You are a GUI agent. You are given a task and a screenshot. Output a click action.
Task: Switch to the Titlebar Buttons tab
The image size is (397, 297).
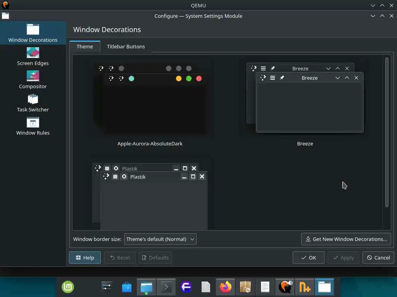pyautogui.click(x=126, y=46)
